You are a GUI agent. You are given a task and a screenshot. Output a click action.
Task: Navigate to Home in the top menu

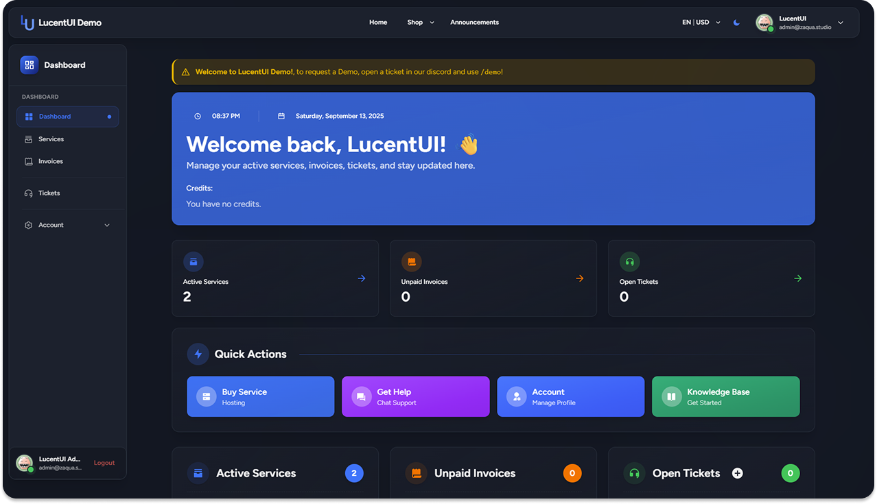377,22
